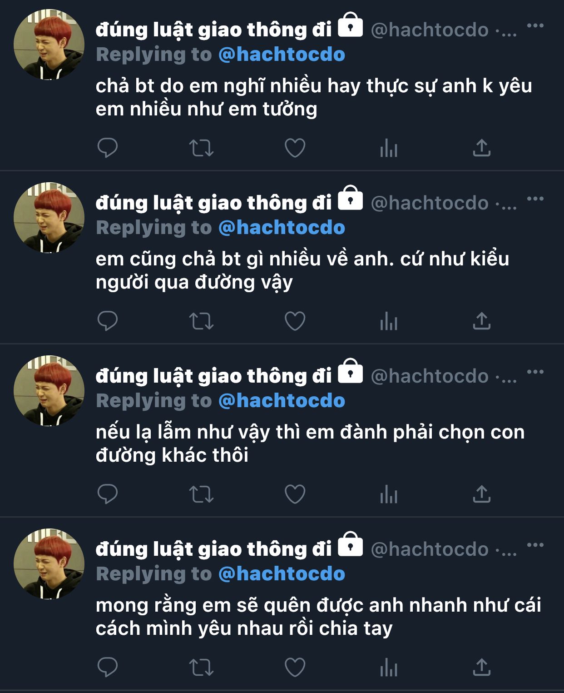Image resolution: width=564 pixels, height=693 pixels.
Task: Share the first tweet via the upload icon
Action: point(481,148)
